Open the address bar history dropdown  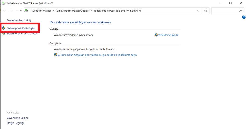click(198, 11)
